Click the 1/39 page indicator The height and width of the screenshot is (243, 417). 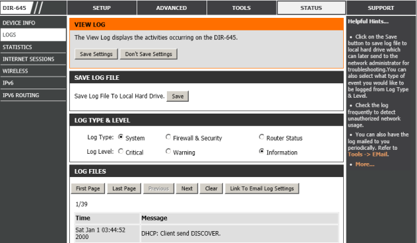[x=81, y=204]
